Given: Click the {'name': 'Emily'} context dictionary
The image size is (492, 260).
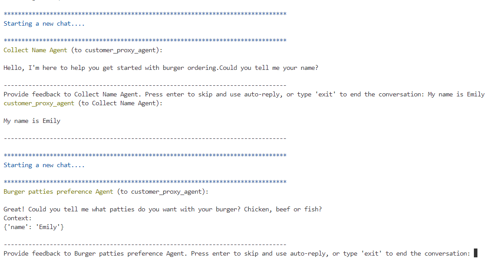Looking at the screenshot, I should click(34, 227).
